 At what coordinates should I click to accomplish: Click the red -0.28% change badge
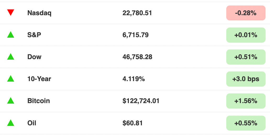[246, 13]
